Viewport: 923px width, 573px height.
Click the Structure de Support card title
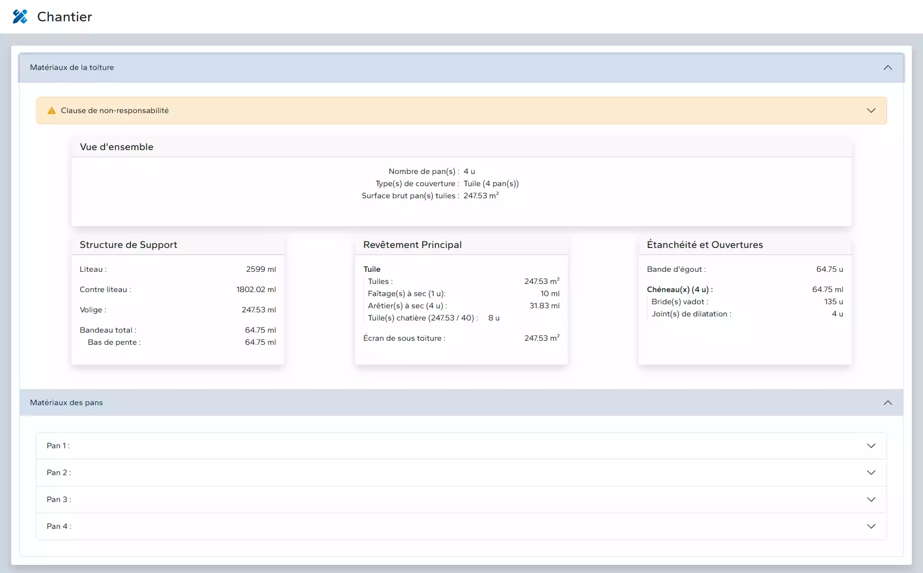(x=128, y=245)
